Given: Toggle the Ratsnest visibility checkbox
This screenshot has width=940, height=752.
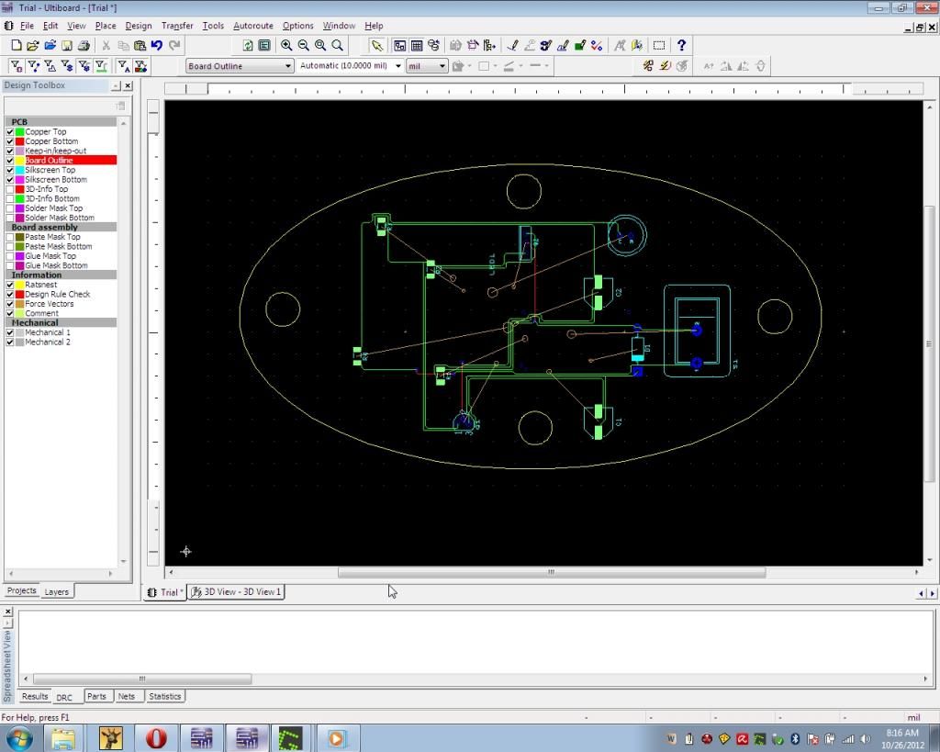Looking at the screenshot, I should tap(10, 285).
